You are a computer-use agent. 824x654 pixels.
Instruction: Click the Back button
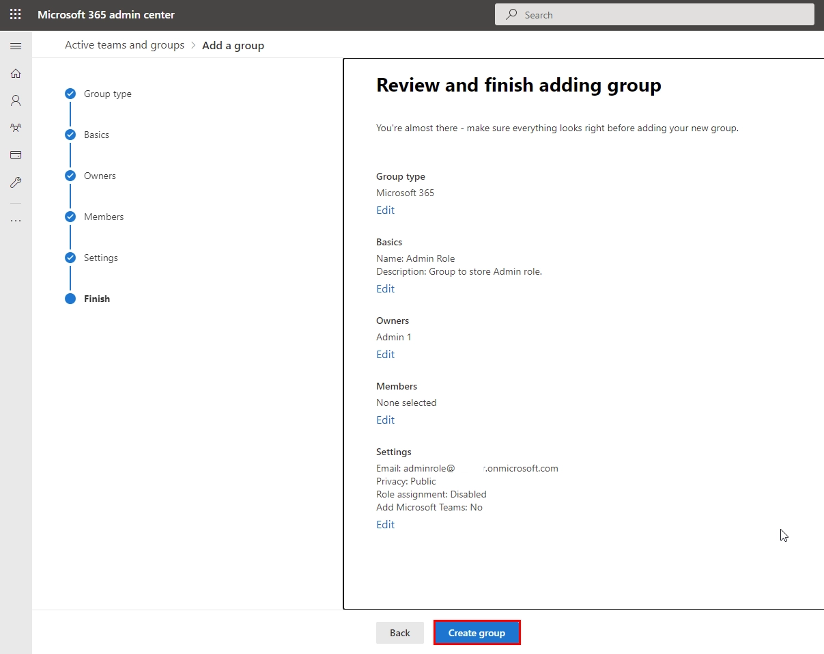(400, 633)
